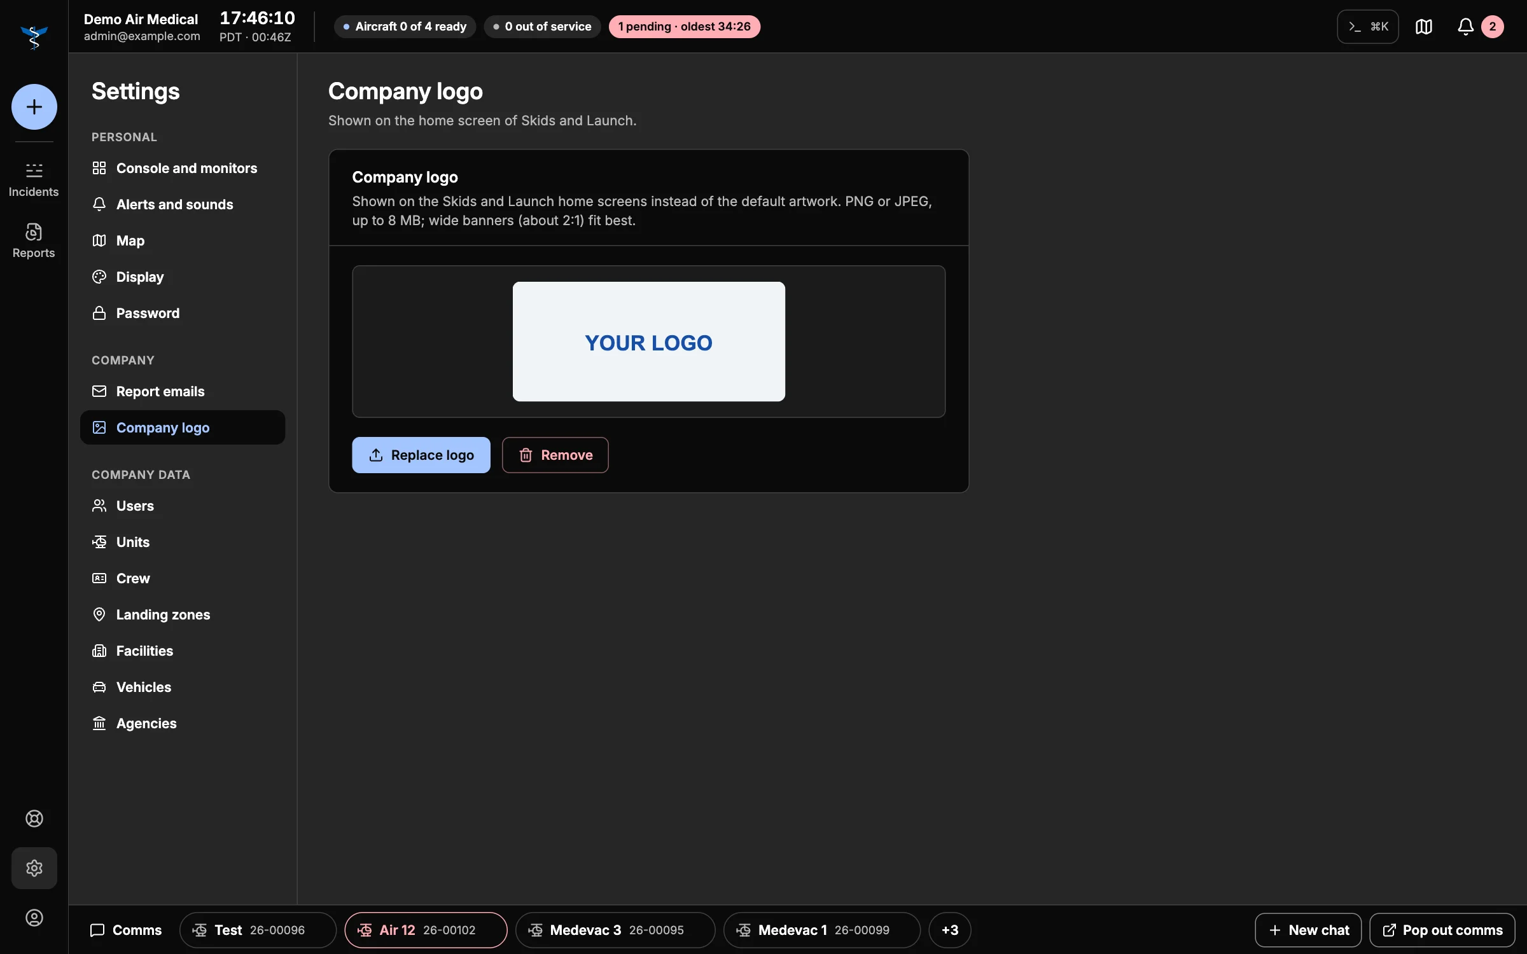Open the Medevac 3 26-00095 chat chip
The height and width of the screenshot is (954, 1527).
click(615, 930)
